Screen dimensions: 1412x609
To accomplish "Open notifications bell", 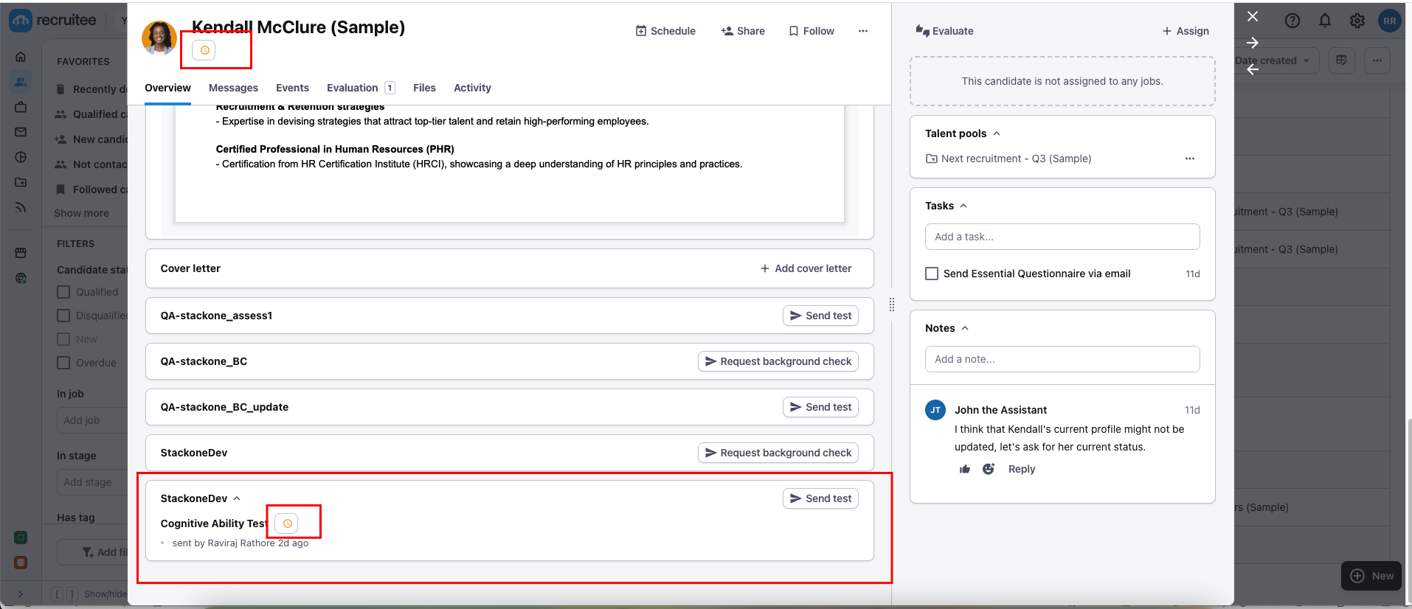I will (x=1325, y=21).
